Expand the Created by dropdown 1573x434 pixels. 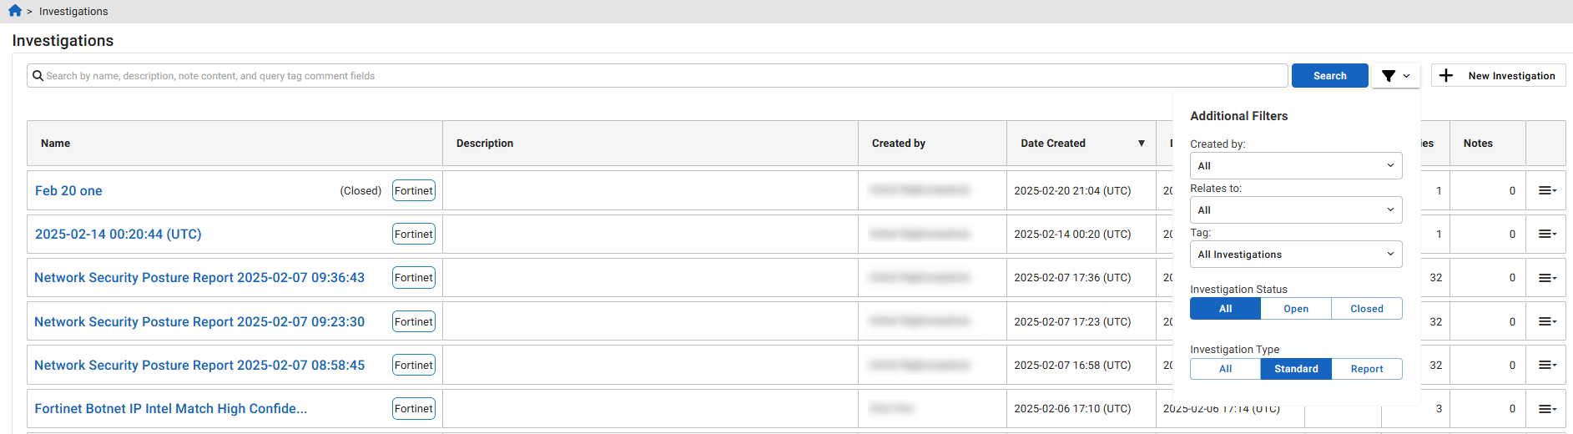(1295, 166)
